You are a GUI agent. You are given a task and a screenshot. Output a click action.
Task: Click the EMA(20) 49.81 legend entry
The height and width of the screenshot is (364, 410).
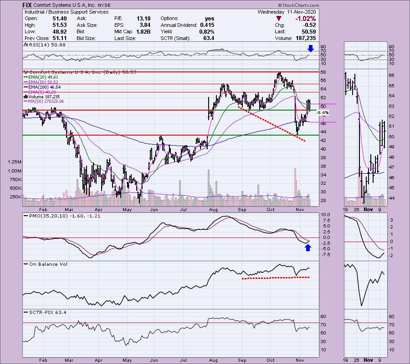41,77
